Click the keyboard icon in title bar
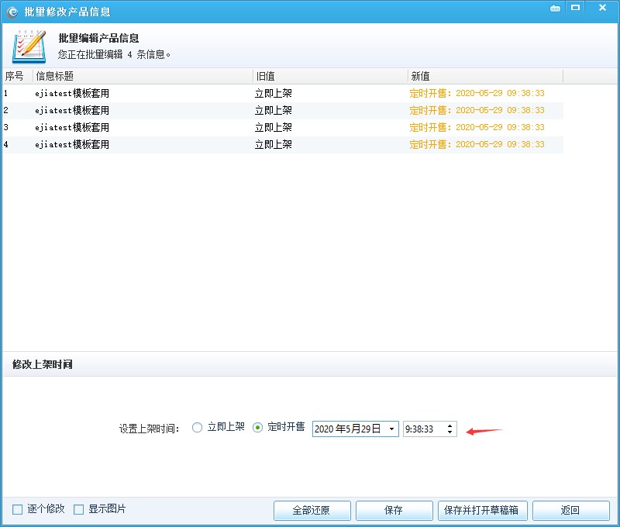Image resolution: width=620 pixels, height=527 pixels. tap(555, 9)
